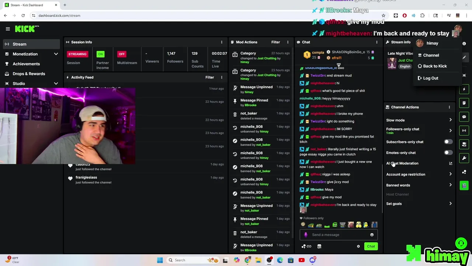Open the hamburger menu beside the Kick logo

click(8, 29)
